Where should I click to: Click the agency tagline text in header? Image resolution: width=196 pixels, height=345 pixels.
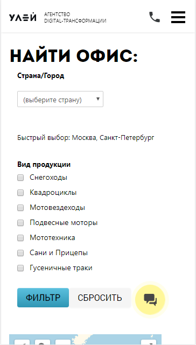(x=75, y=18)
